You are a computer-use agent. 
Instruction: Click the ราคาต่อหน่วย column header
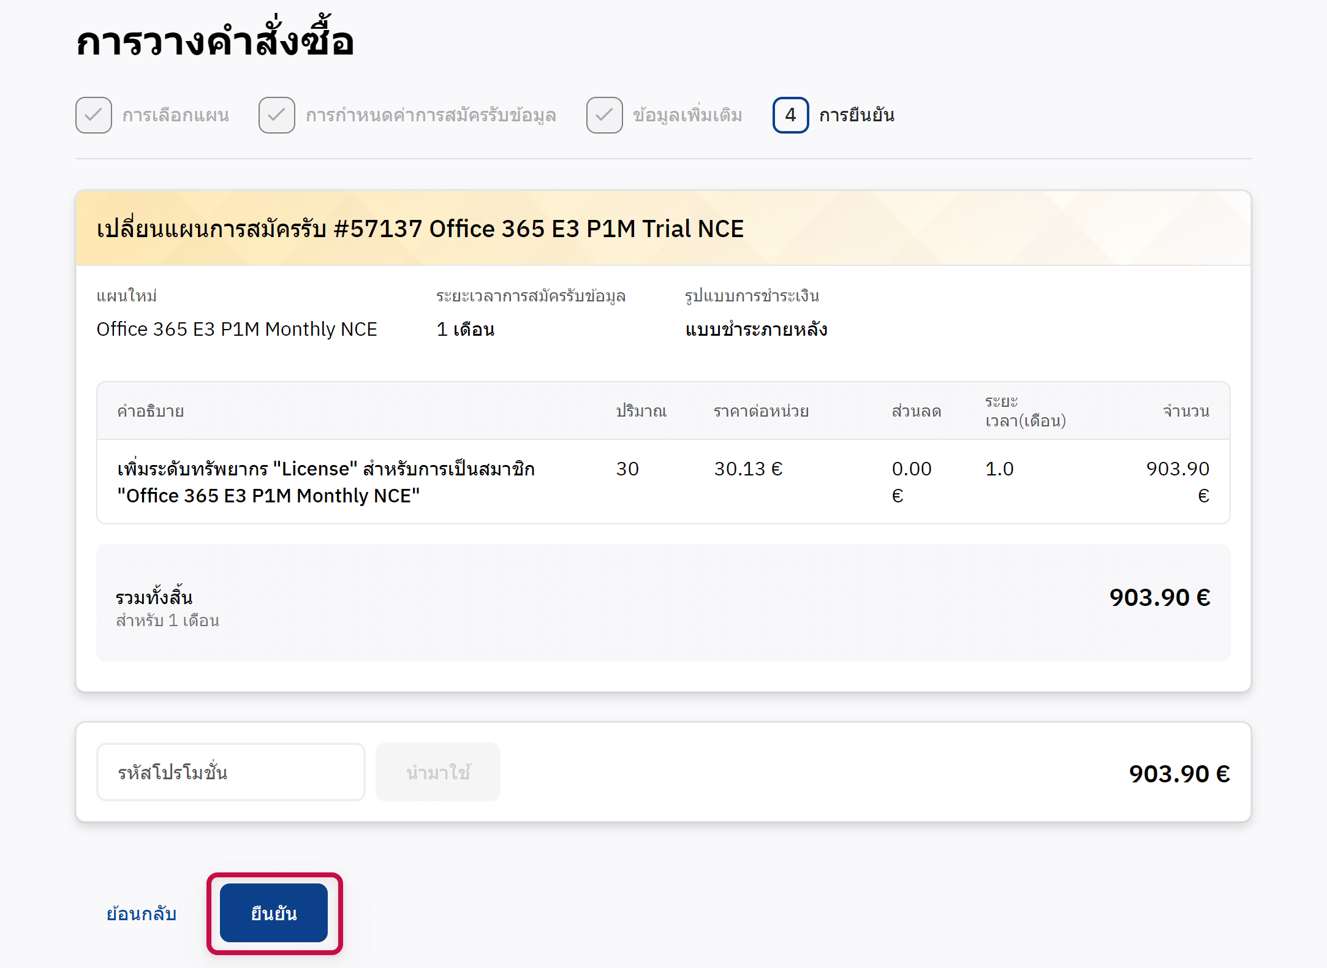tap(761, 411)
